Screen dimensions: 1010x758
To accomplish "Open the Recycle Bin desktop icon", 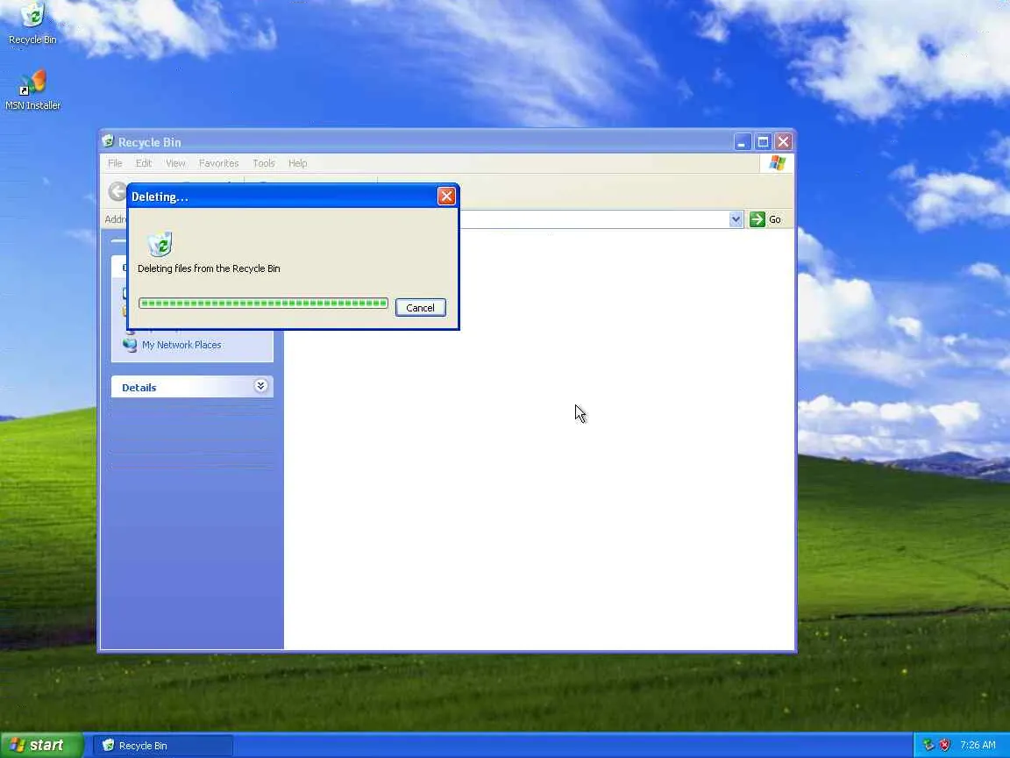I will click(x=32, y=25).
